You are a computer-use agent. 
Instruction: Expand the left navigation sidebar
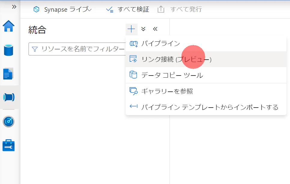[x=14, y=7]
